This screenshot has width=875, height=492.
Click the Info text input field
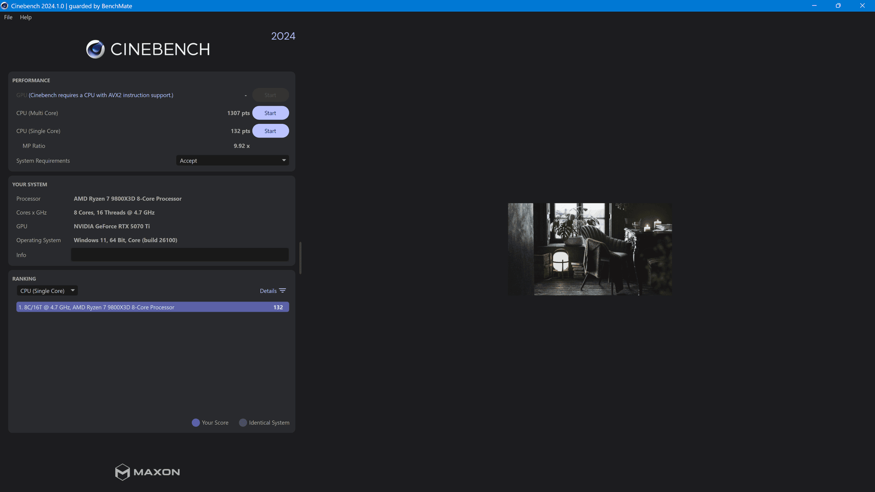(180, 255)
